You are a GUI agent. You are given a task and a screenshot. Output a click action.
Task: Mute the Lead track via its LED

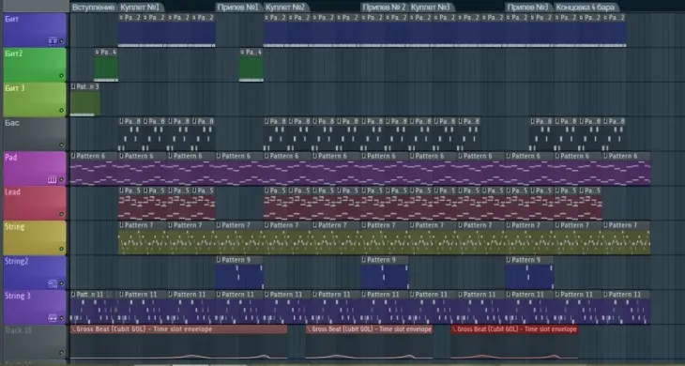tap(61, 214)
